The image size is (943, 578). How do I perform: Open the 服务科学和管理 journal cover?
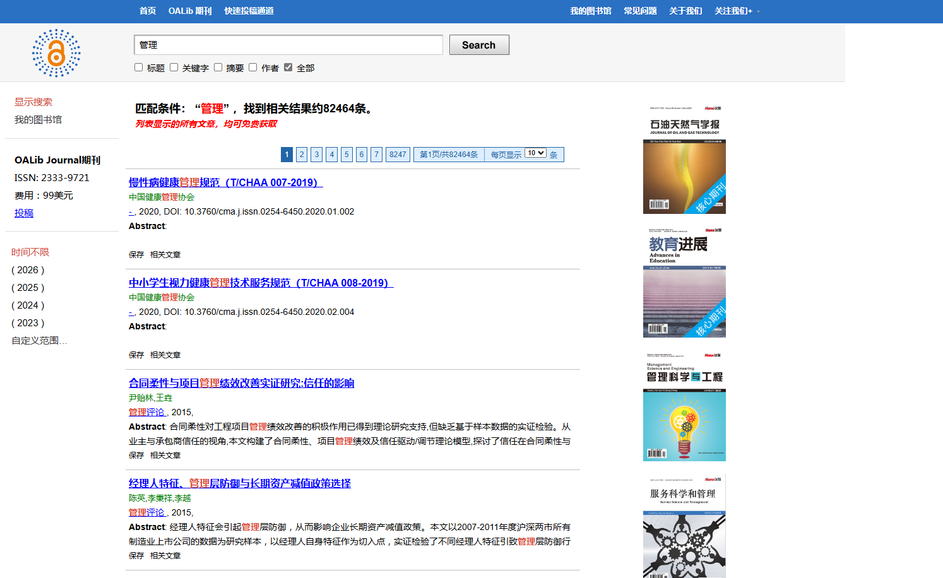tap(684, 527)
